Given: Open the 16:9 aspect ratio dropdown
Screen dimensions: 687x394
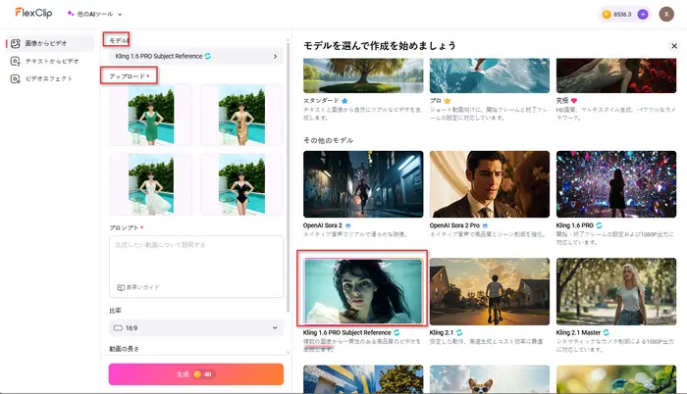Looking at the screenshot, I should [196, 328].
